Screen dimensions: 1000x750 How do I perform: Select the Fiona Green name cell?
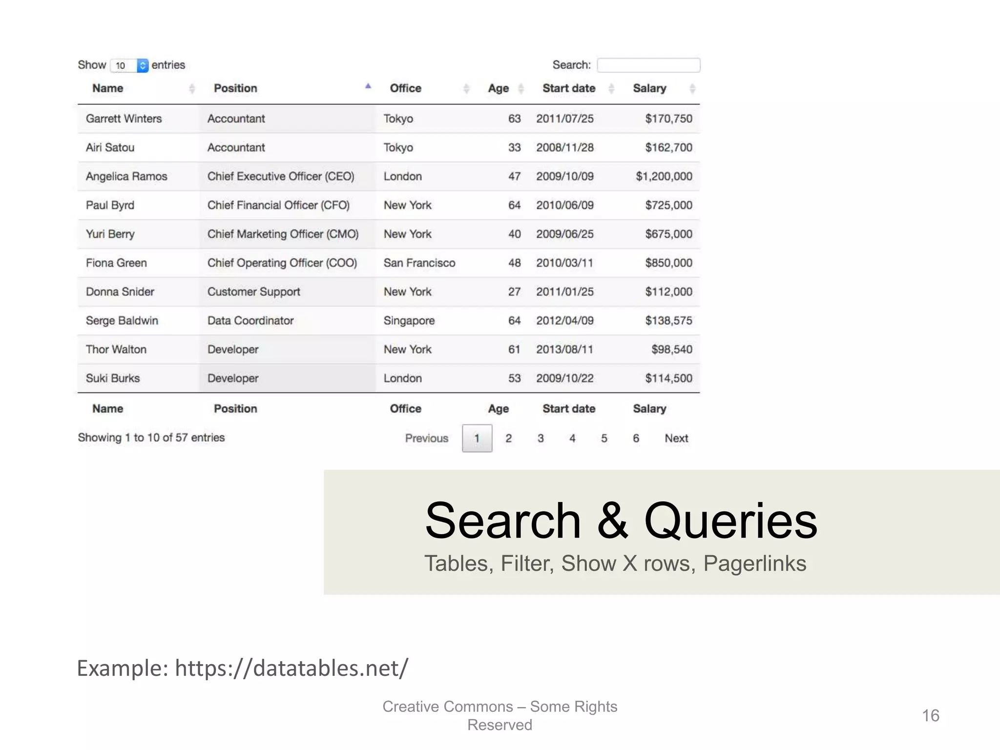(116, 263)
